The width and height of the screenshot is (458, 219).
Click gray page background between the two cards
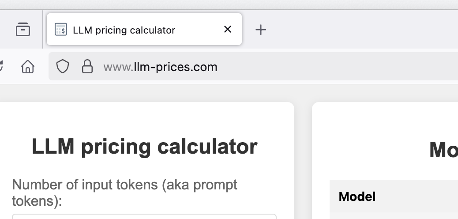point(303,161)
